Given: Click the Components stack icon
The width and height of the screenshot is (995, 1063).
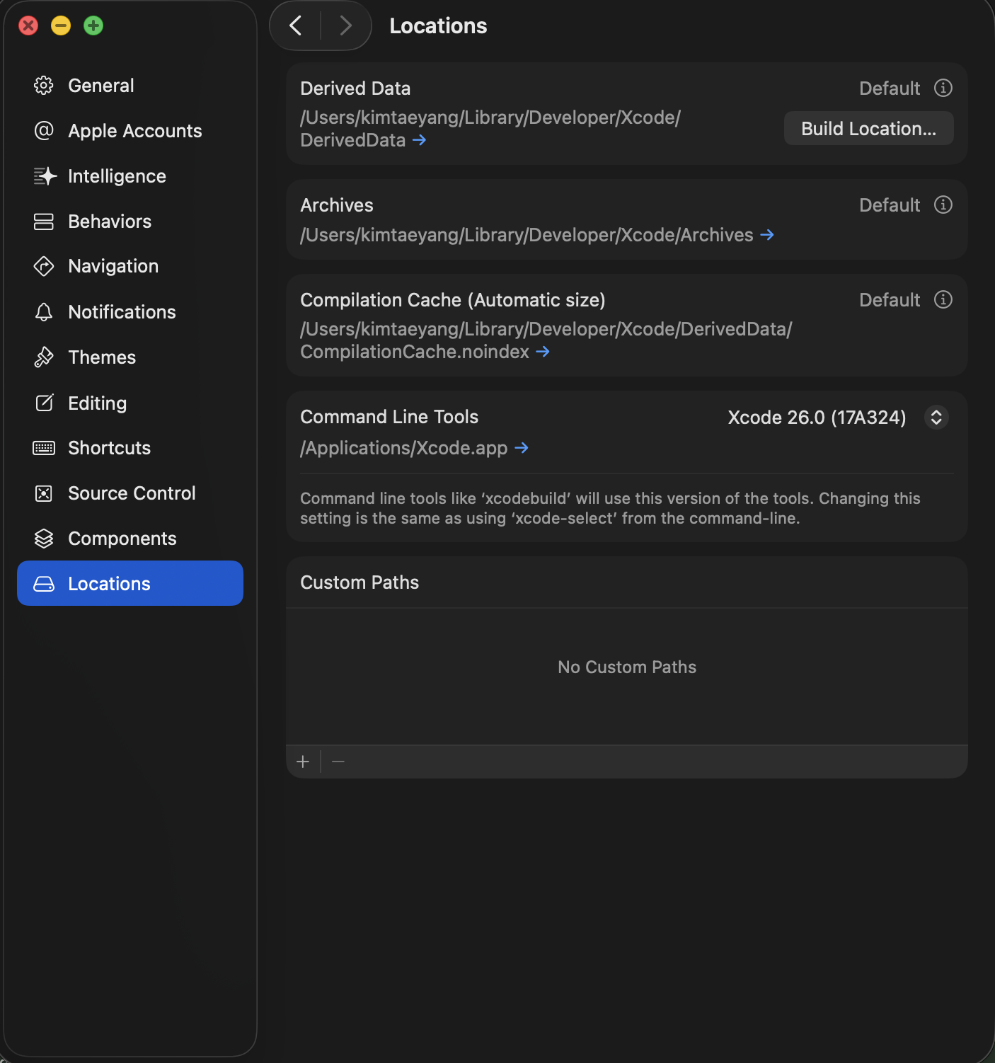Looking at the screenshot, I should (44, 539).
